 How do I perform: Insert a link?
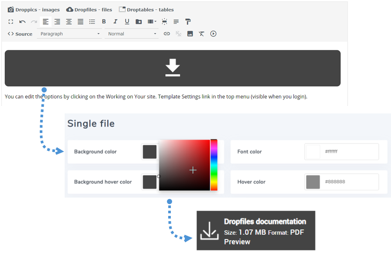pos(166,34)
